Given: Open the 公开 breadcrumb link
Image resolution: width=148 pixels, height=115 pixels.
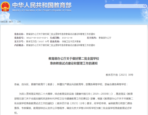Looking at the screenshot, I should (x=19, y=22).
